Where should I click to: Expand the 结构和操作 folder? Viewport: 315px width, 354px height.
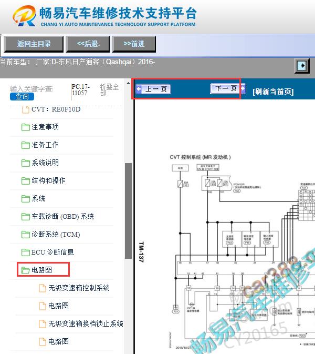tap(48, 180)
